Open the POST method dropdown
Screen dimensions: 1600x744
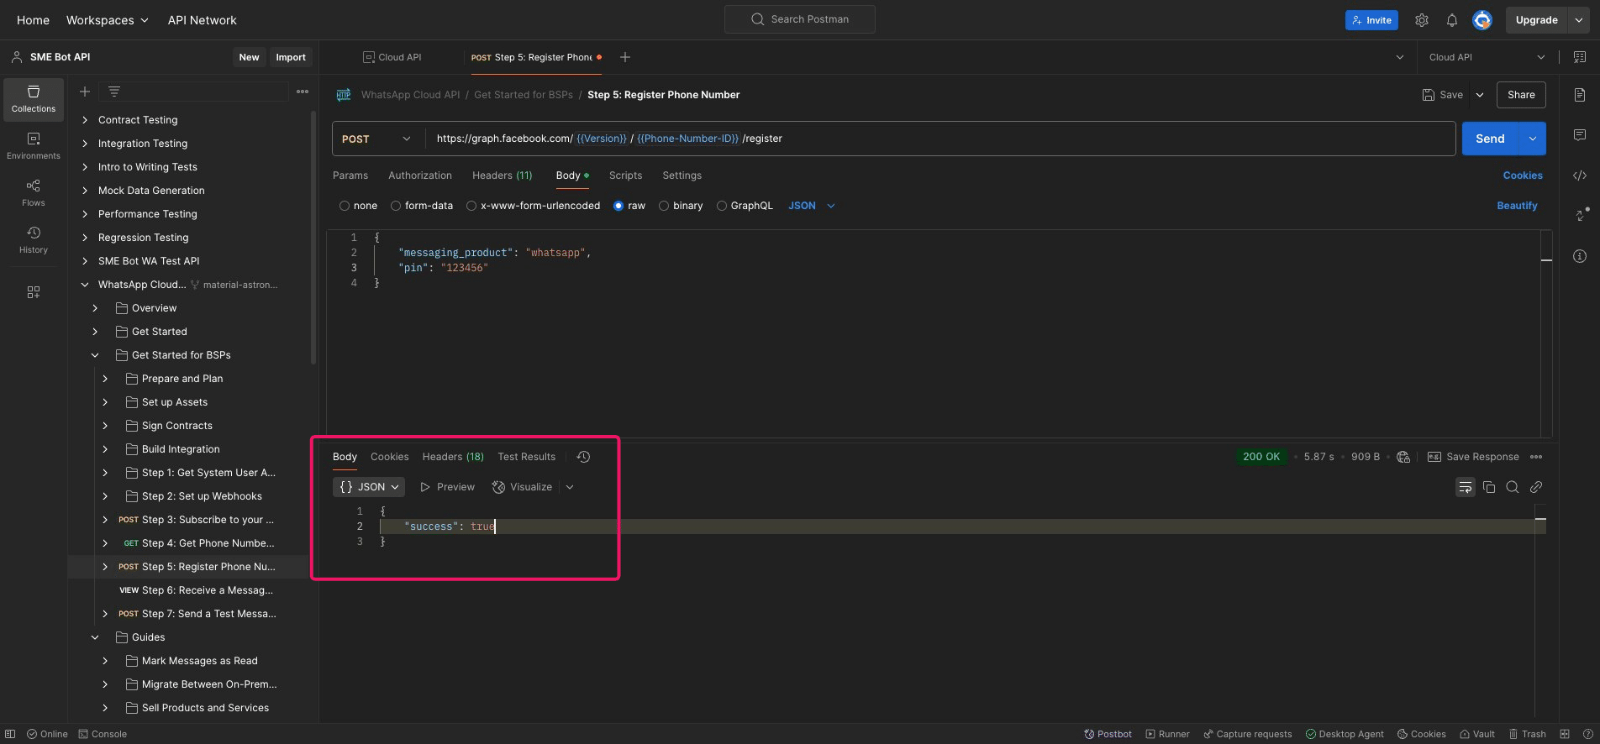377,139
